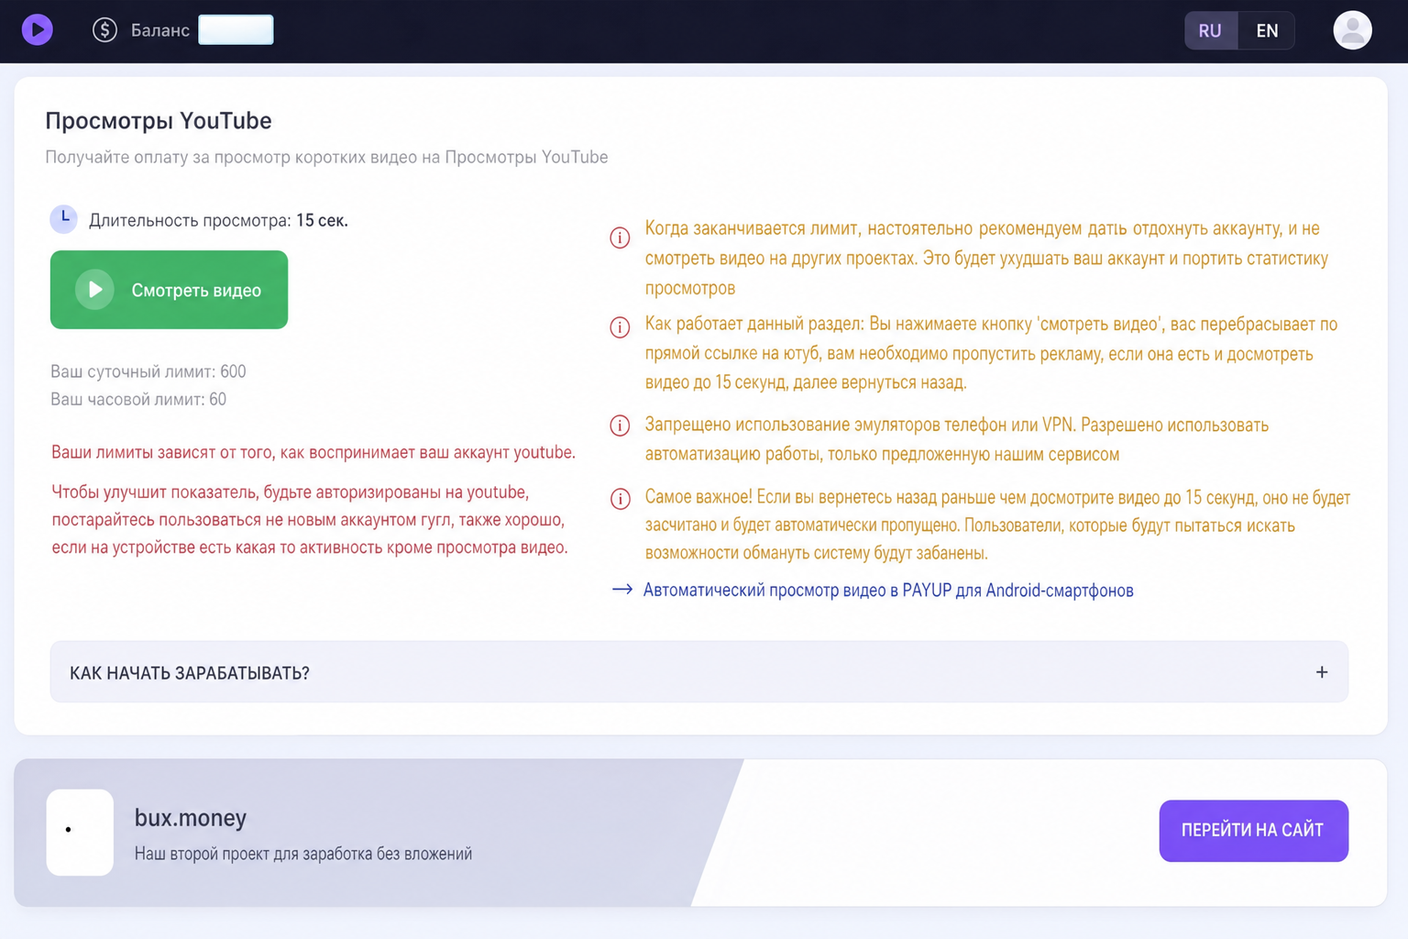The height and width of the screenshot is (939, 1408).
Task: Click the clock icon beside 'Длительность просмотра'
Action: pyautogui.click(x=63, y=219)
